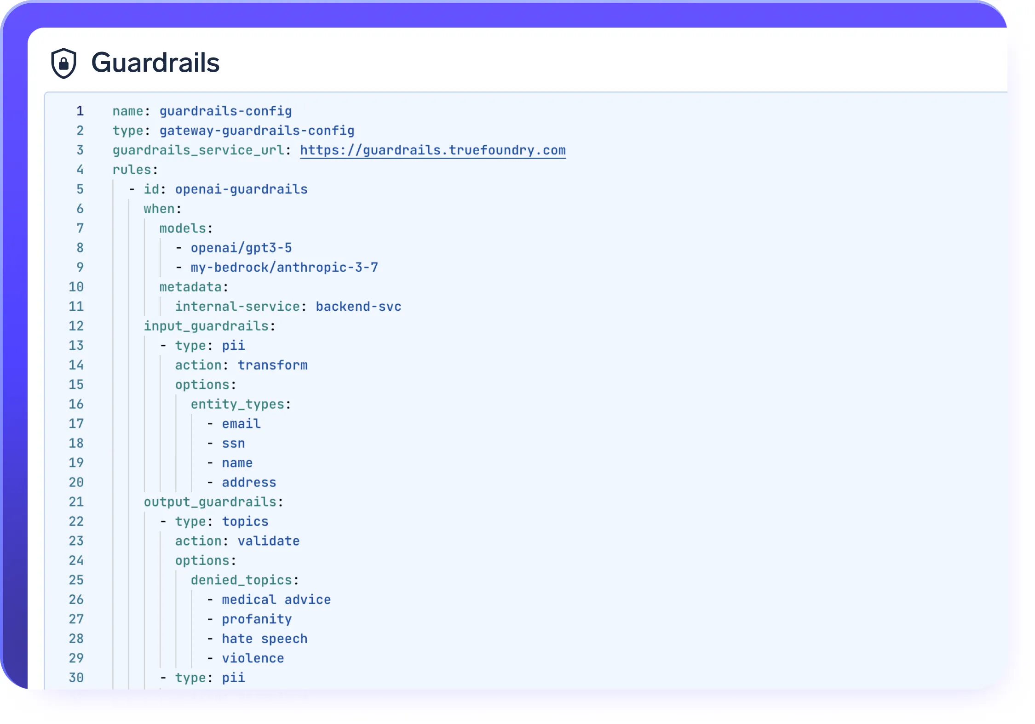
Task: Click line number 12 in gutter
Action: pos(76,326)
